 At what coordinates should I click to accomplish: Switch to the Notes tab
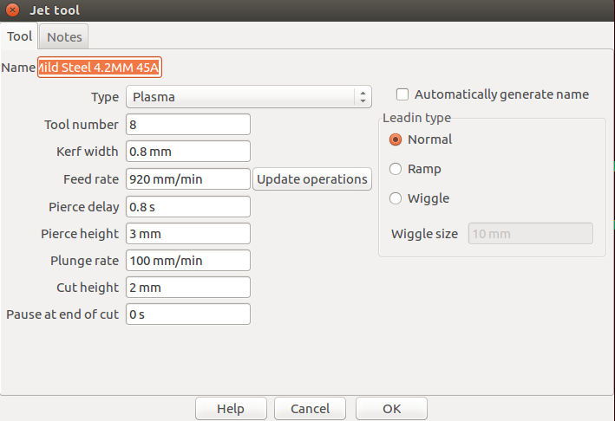click(64, 36)
